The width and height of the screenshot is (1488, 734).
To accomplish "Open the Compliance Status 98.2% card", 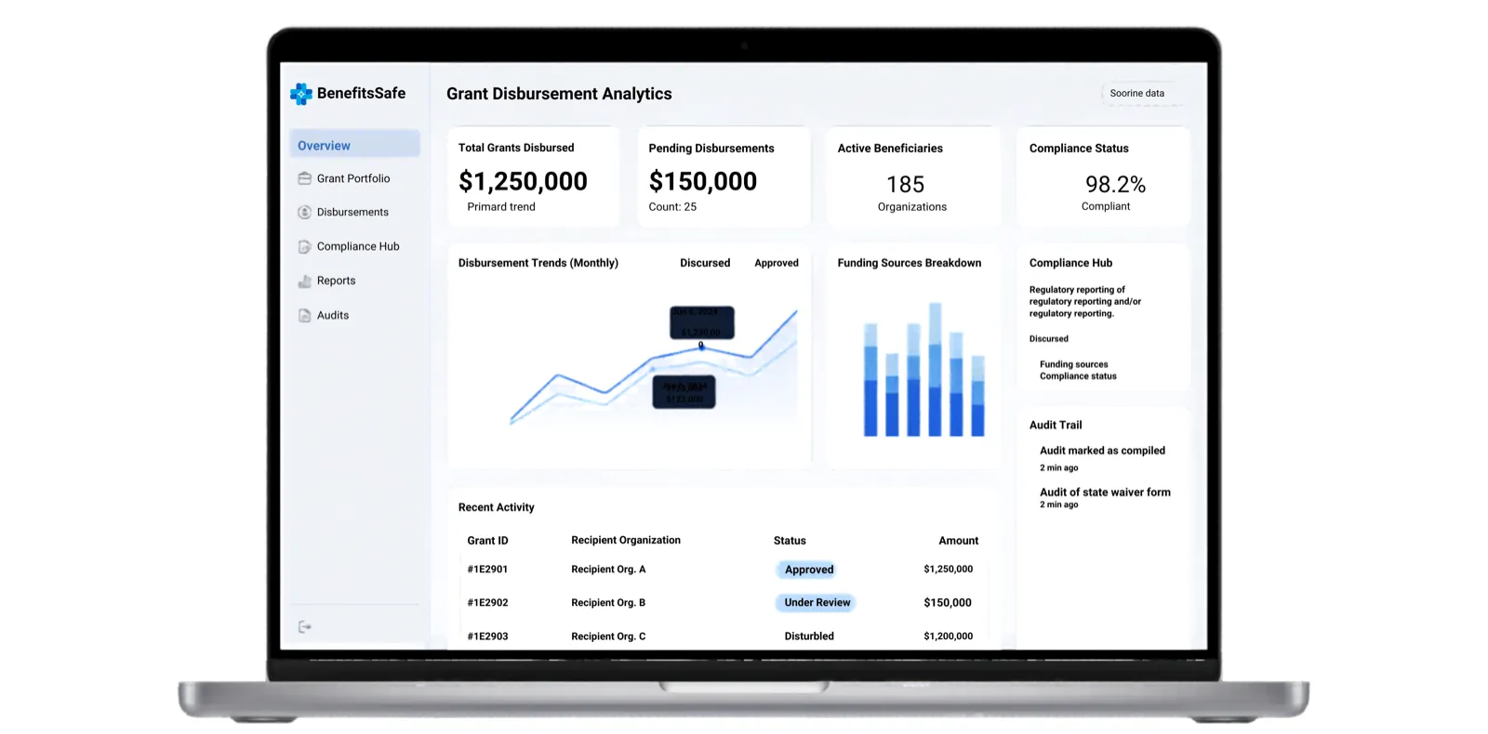I will [x=1103, y=177].
